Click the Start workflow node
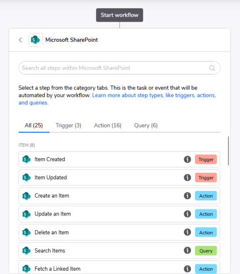This screenshot has height=274, width=240. [120, 15]
